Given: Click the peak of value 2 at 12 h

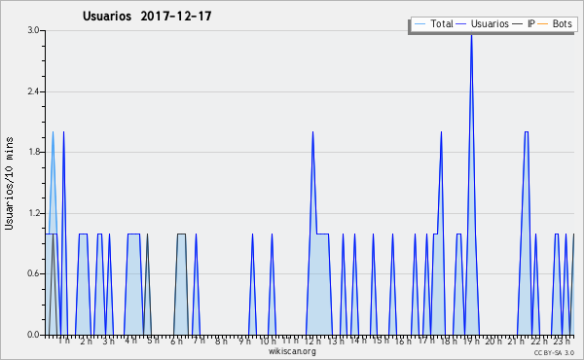Looking at the screenshot, I should [x=312, y=132].
